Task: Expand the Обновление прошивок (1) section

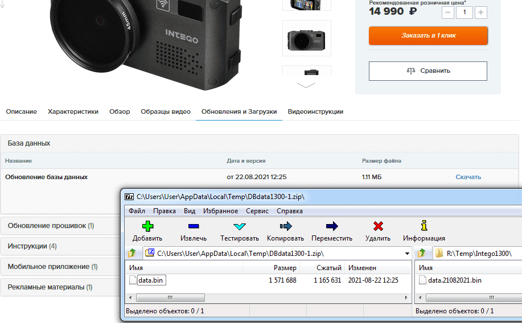Action: [x=60, y=226]
